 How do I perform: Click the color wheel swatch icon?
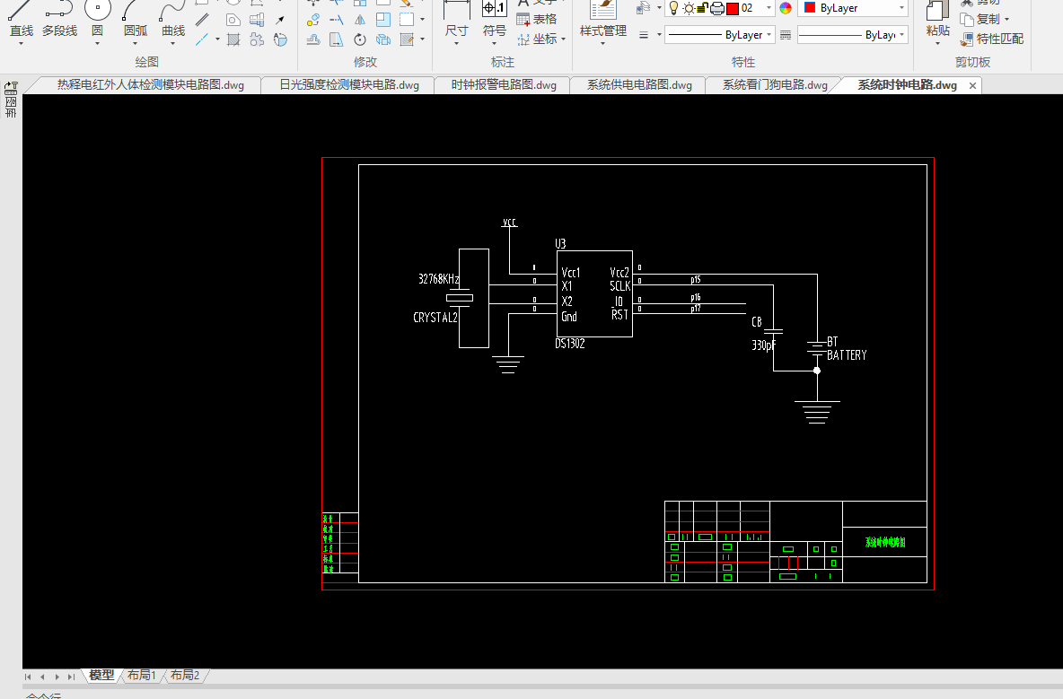click(786, 8)
